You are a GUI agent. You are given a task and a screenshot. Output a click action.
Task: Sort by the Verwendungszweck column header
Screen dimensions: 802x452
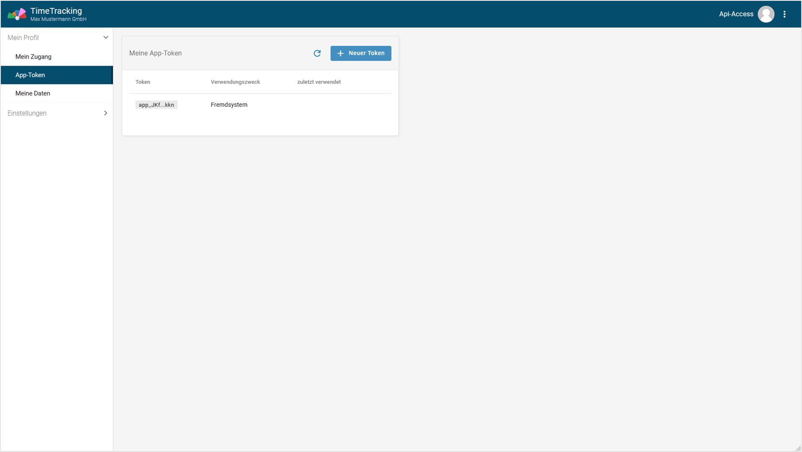235,82
